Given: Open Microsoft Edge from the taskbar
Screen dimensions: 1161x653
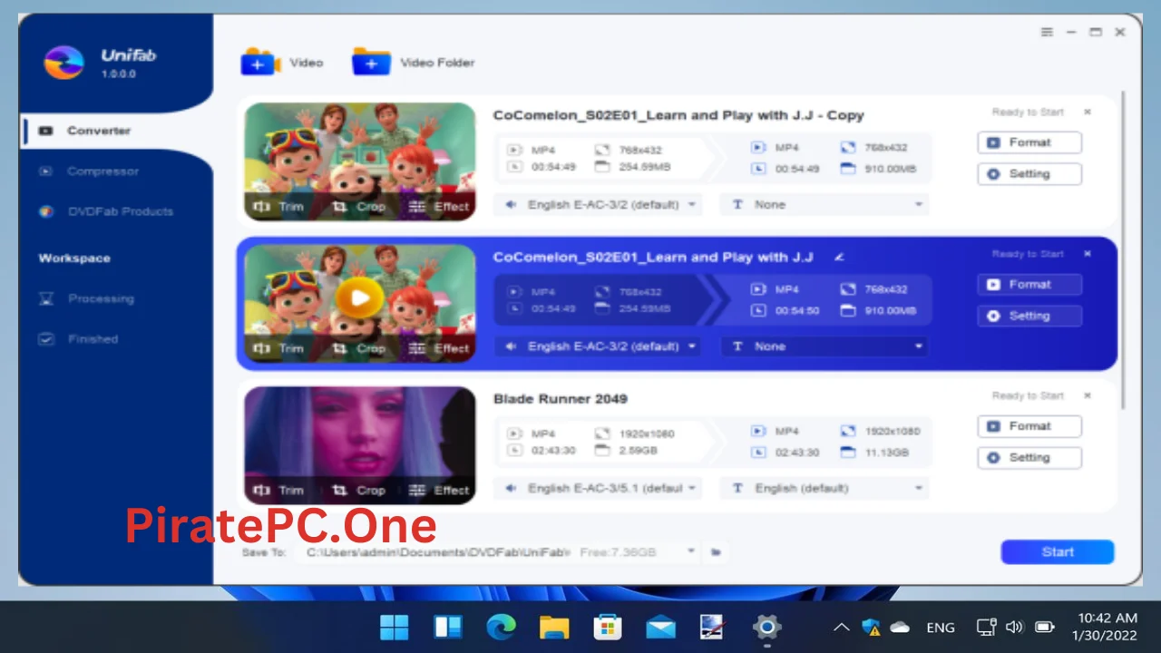Looking at the screenshot, I should pyautogui.click(x=501, y=627).
